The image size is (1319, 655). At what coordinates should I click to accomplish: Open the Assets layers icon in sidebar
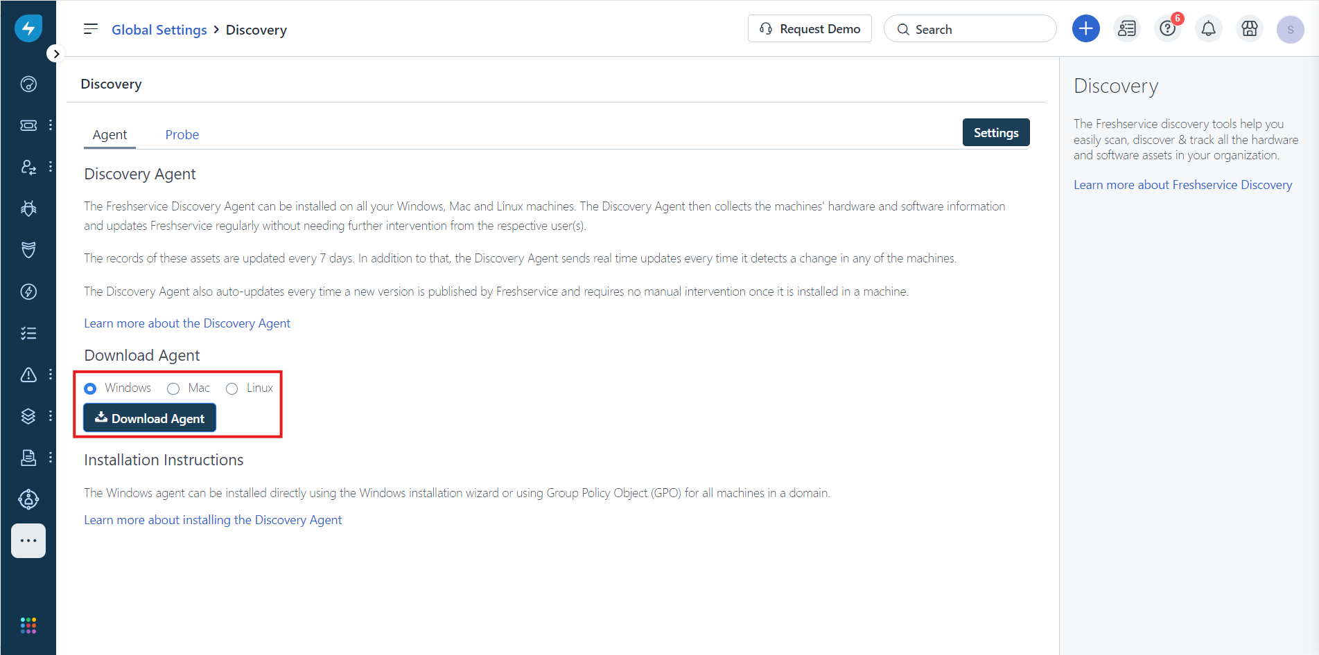[x=28, y=416]
